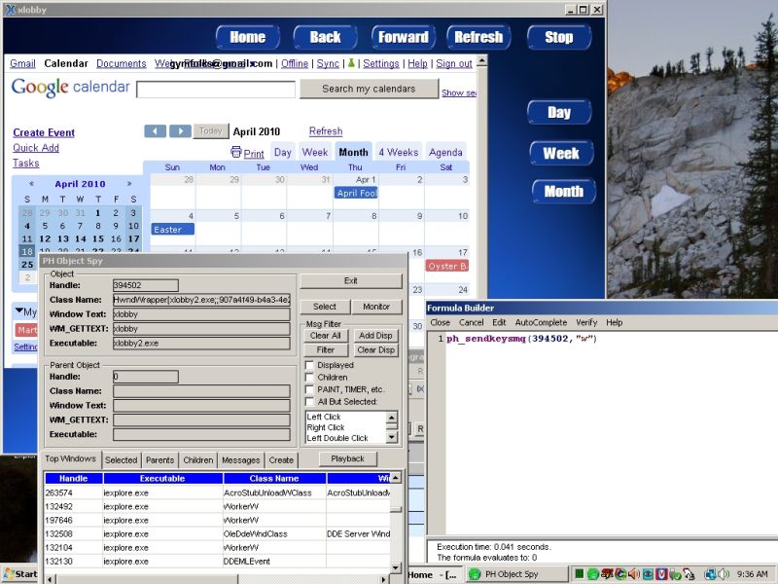Select the row with handle 263574
Screen dimensions: 778x584
[x=217, y=493]
